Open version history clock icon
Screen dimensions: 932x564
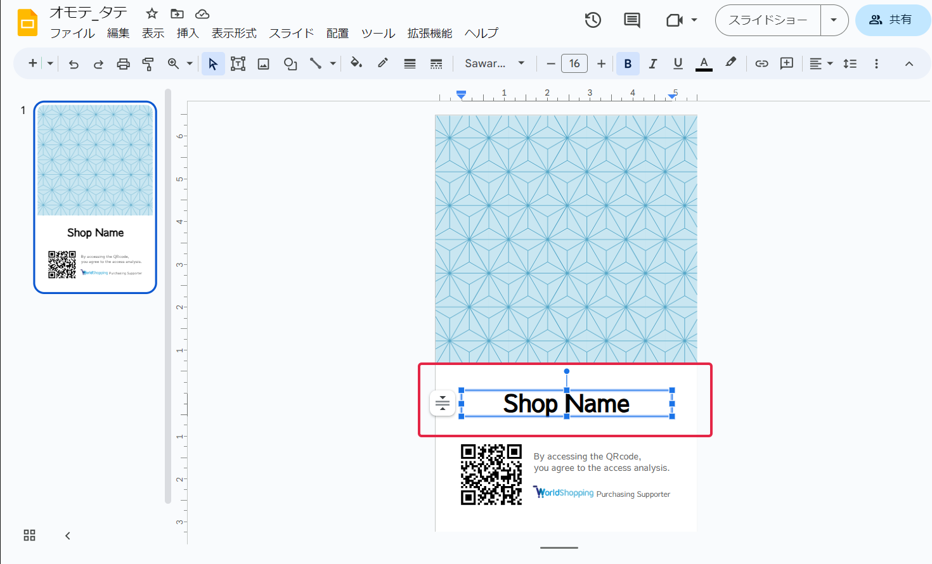[x=593, y=20]
